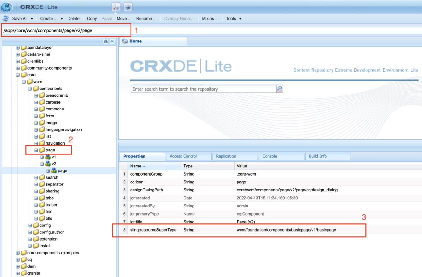
Task: Select the aemdatalayer folder in tree
Action: coord(40,48)
